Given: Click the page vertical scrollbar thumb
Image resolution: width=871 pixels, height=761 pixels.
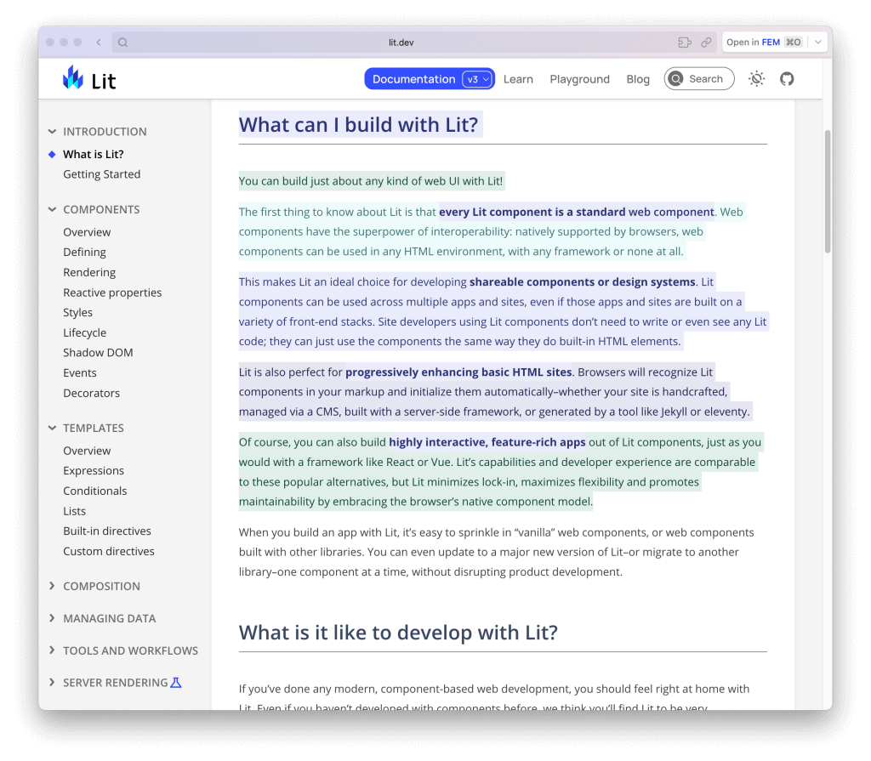Looking at the screenshot, I should tap(828, 191).
